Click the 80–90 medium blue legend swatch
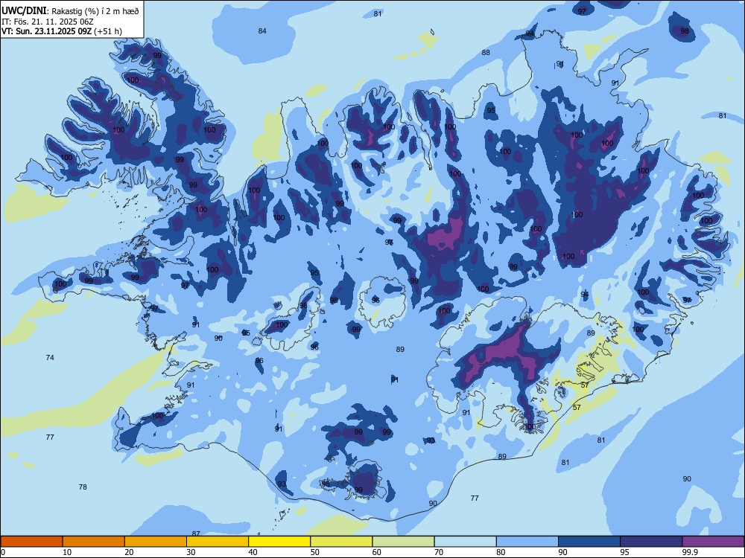The height and width of the screenshot is (558, 745). [x=527, y=542]
